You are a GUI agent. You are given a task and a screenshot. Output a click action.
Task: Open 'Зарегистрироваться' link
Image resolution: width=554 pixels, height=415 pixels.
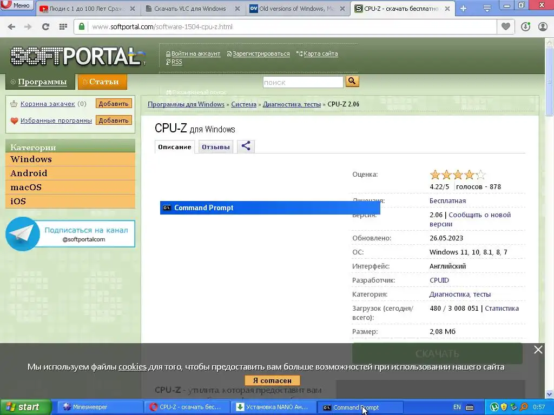(x=261, y=53)
